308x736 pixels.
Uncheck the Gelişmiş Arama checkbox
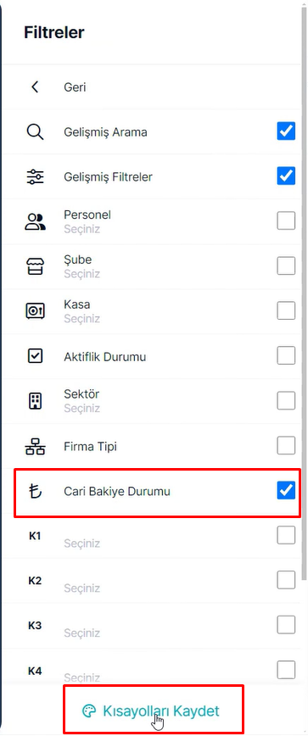tap(286, 131)
